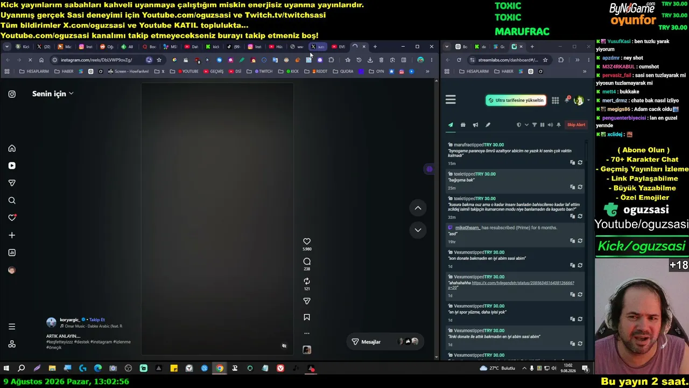Like the reel with 5,980 likes
This screenshot has height=388, width=689.
(x=307, y=241)
